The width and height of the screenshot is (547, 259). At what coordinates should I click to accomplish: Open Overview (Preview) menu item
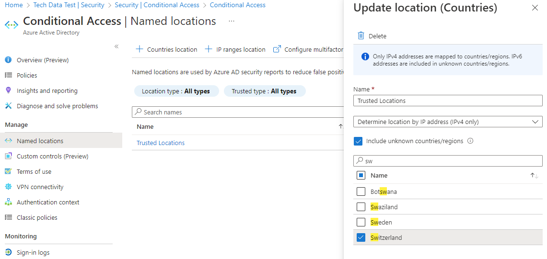pos(43,60)
